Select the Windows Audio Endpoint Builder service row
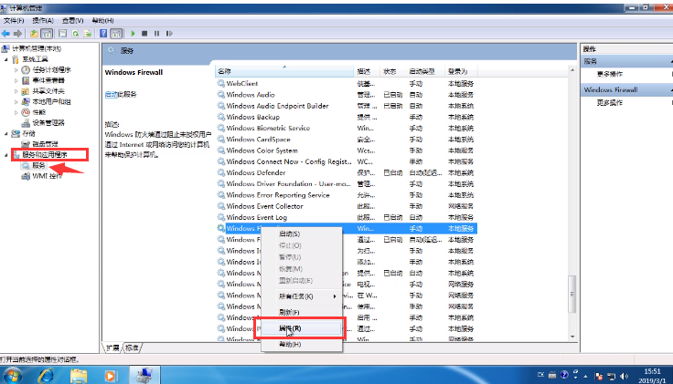The width and height of the screenshot is (673, 384). 346,106
